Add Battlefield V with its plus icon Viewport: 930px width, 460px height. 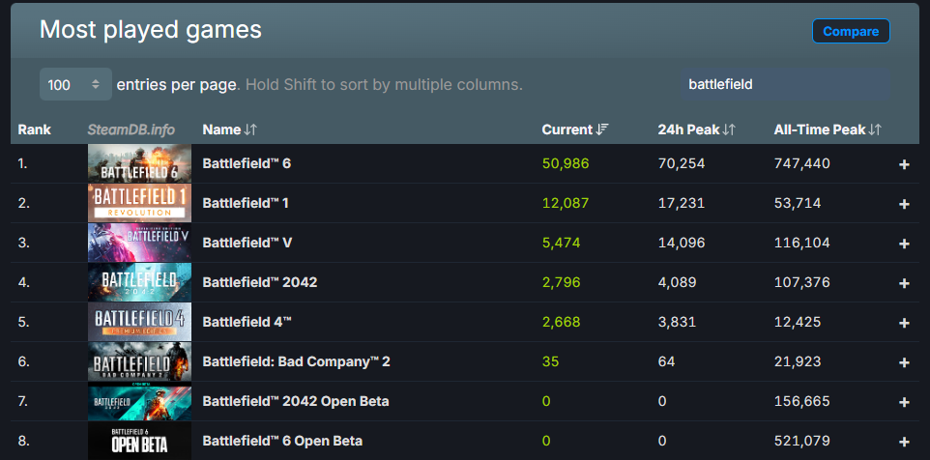click(904, 244)
